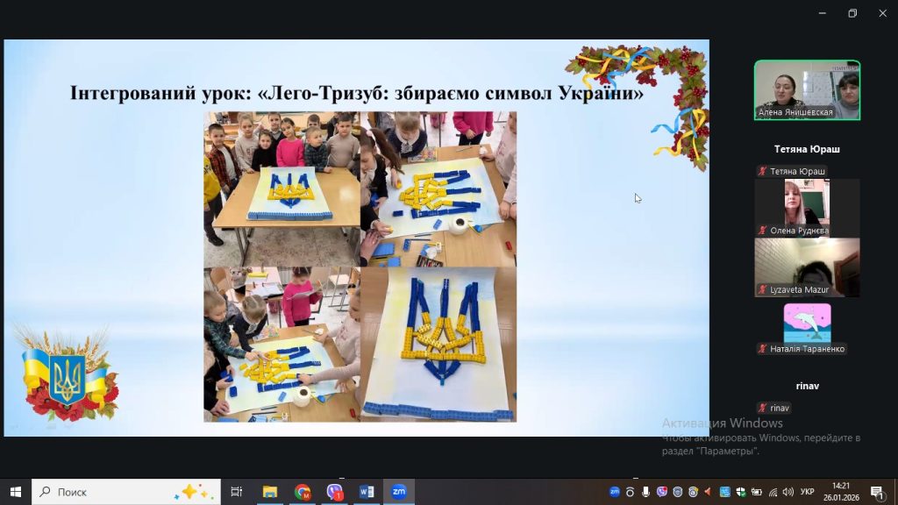Open Windows Security shield tray icon
Image resolution: width=898 pixels, height=505 pixels.
click(x=740, y=492)
